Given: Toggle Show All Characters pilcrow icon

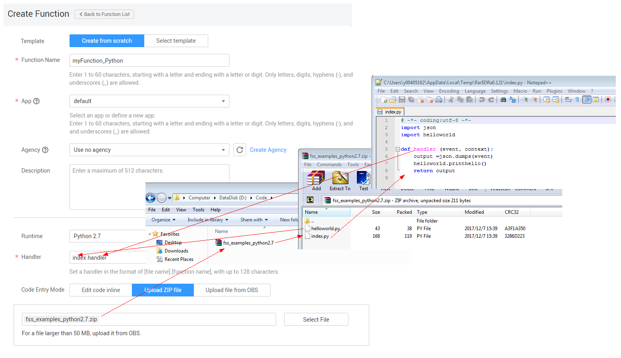Looking at the screenshot, I should [x=577, y=99].
